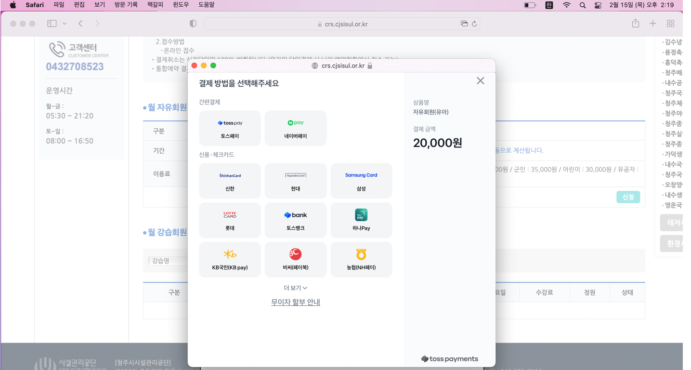Open a new tab with plus icon
691x370 pixels.
coord(653,24)
